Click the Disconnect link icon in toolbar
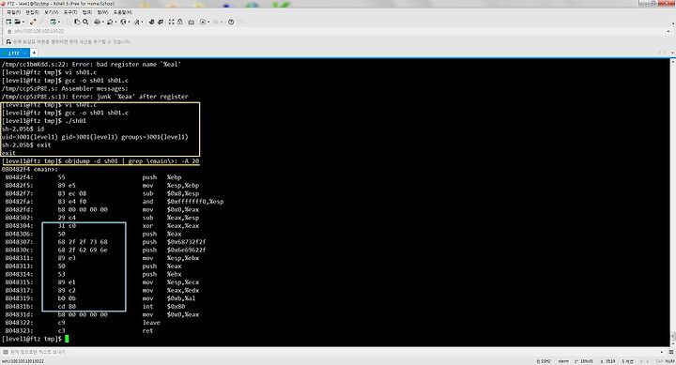Image resolution: width=676 pixels, height=365 pixels. pyautogui.click(x=33, y=22)
